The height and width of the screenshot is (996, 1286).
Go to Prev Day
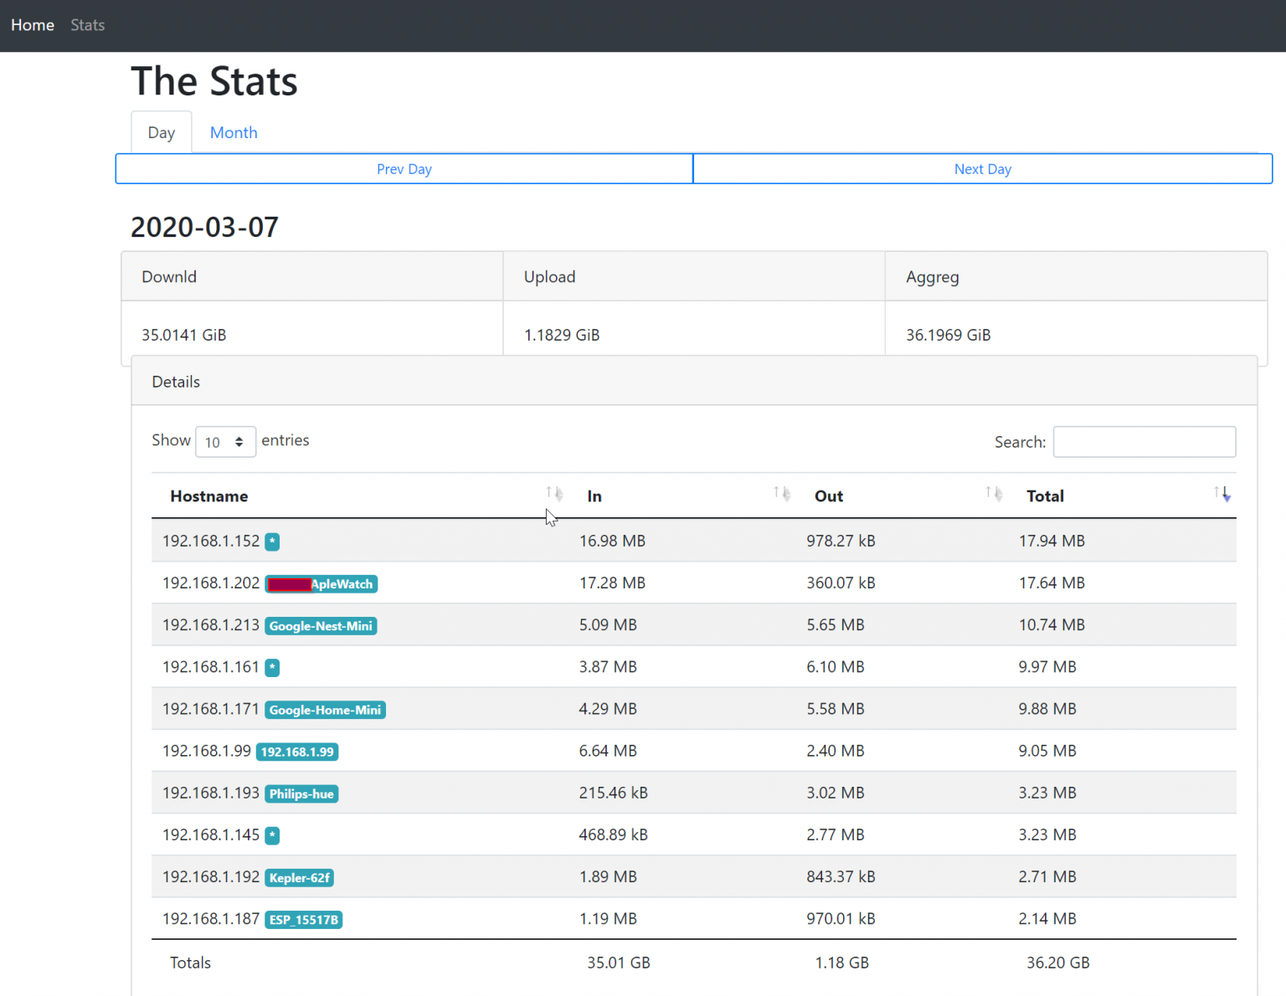click(x=404, y=169)
